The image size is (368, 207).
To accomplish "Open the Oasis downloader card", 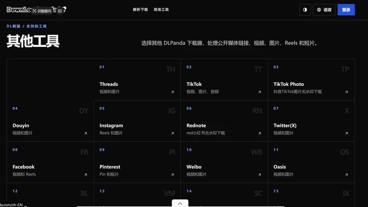I will tap(311, 162).
